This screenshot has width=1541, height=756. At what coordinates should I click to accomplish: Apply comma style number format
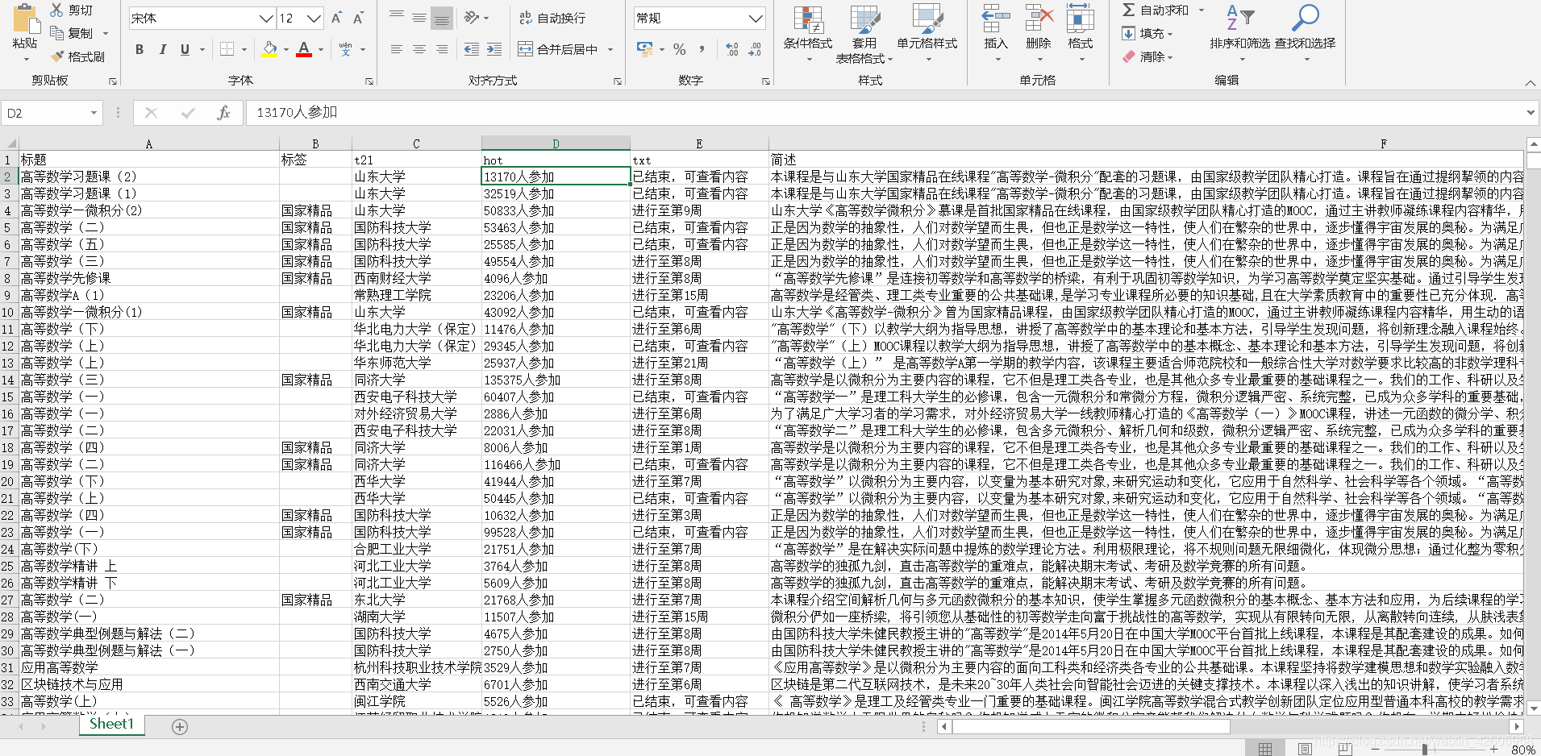702,49
